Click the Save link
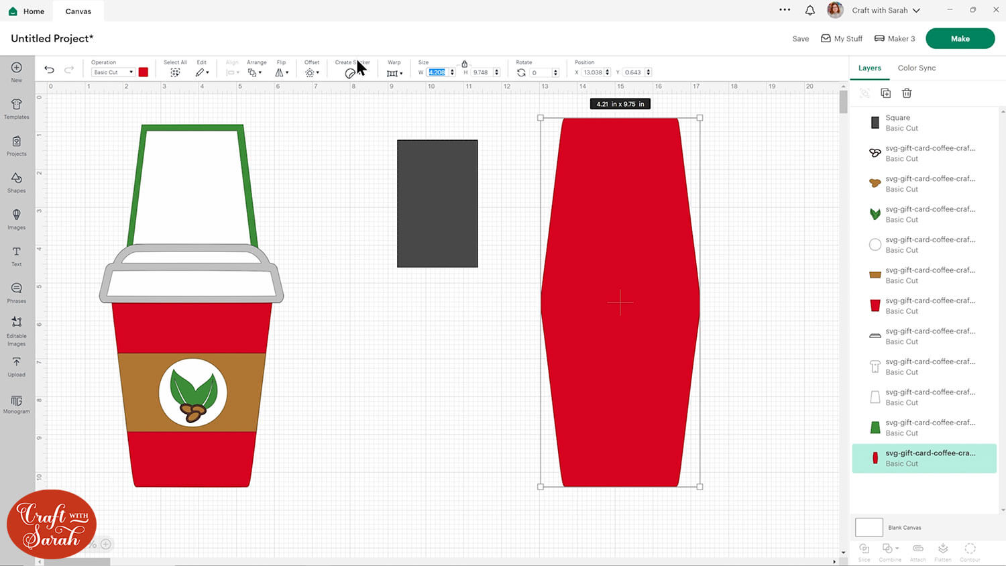The height and width of the screenshot is (566, 1006). 800,39
